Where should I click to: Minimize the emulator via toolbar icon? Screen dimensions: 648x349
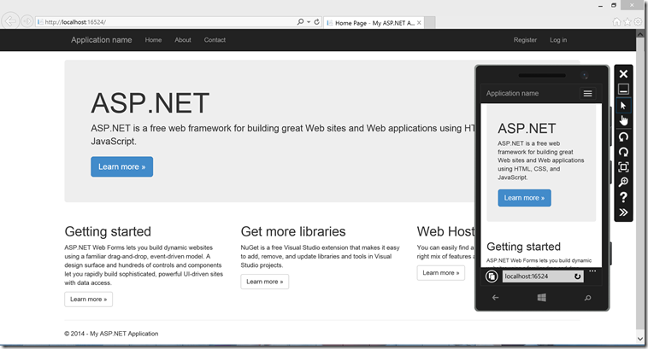[x=623, y=89]
